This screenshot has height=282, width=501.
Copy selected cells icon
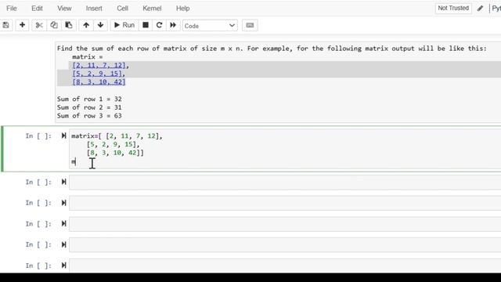click(54, 25)
